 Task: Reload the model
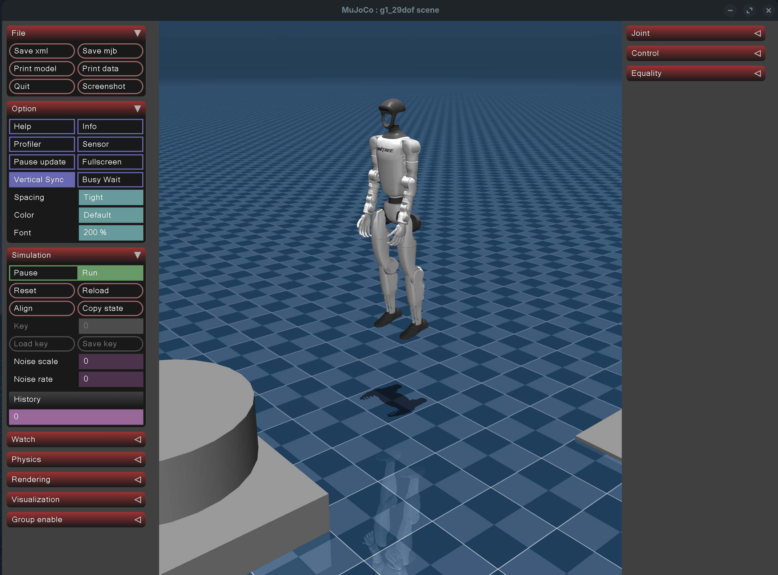tap(110, 291)
